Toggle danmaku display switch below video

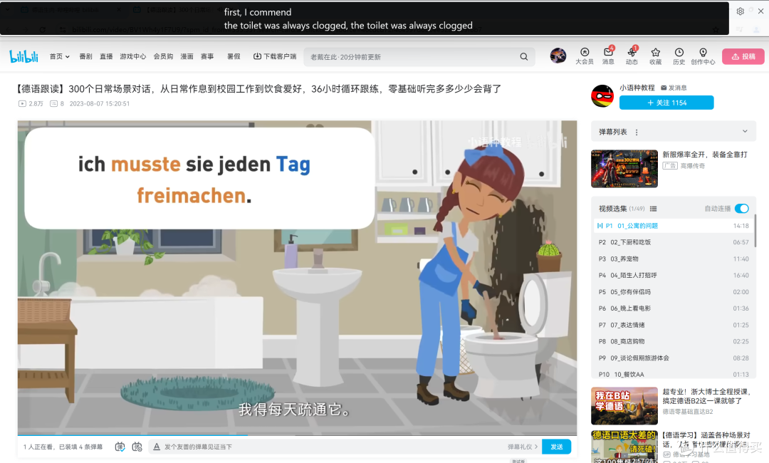[120, 447]
